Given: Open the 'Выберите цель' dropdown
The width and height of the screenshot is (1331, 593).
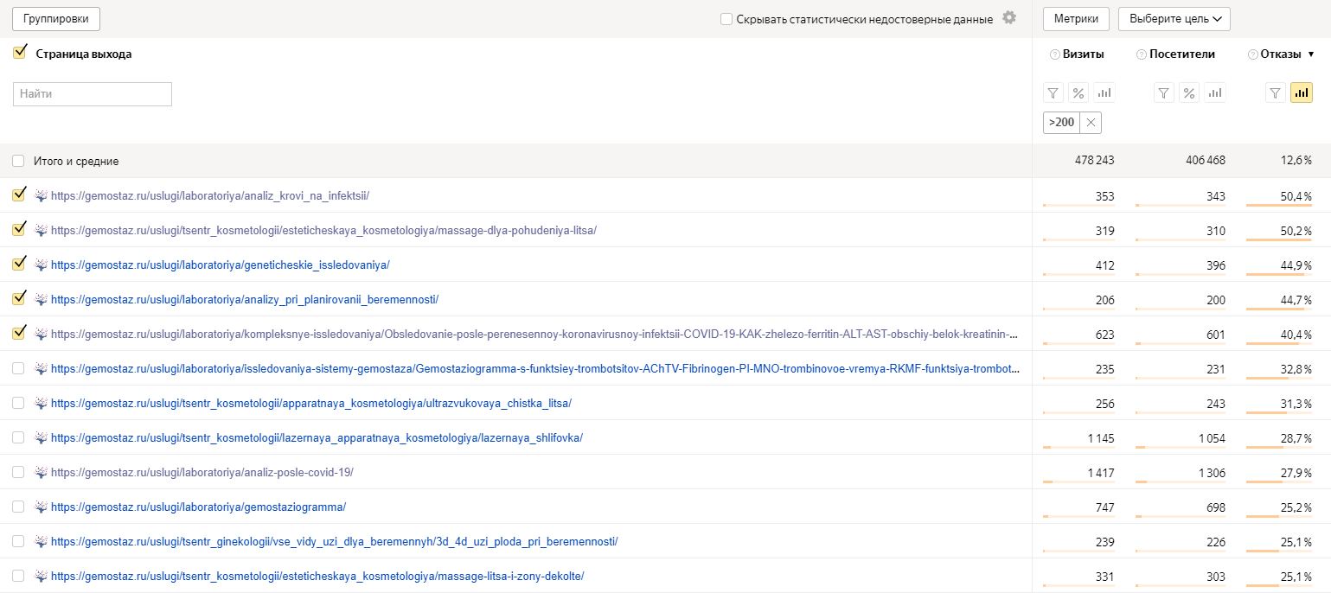Looking at the screenshot, I should (x=1174, y=19).
